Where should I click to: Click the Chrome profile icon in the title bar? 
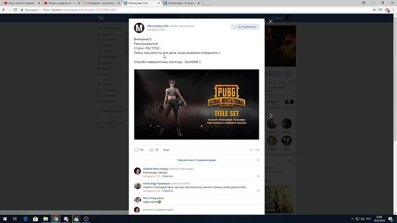[364, 2]
